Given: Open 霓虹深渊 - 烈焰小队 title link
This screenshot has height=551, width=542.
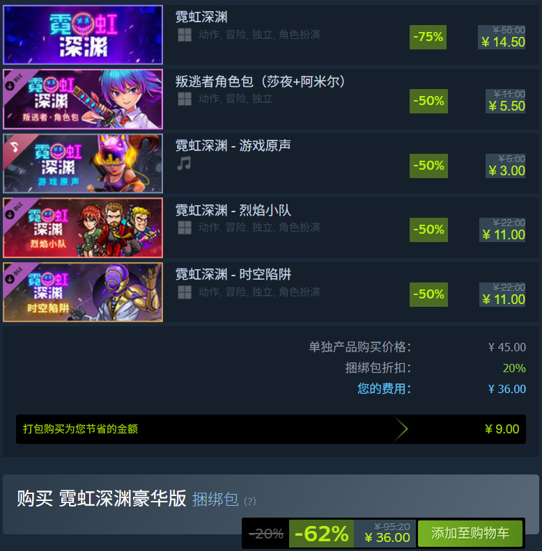Looking at the screenshot, I should click(233, 210).
